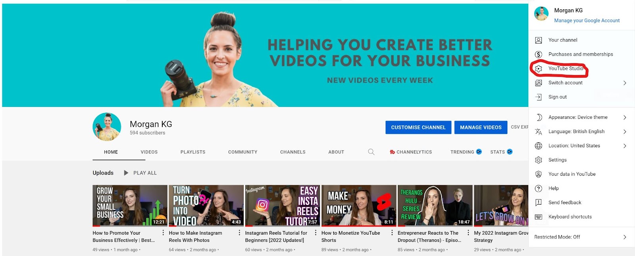Screen dimensions: 635x256
Task: Click the Sign out arrow icon
Action: [539, 97]
